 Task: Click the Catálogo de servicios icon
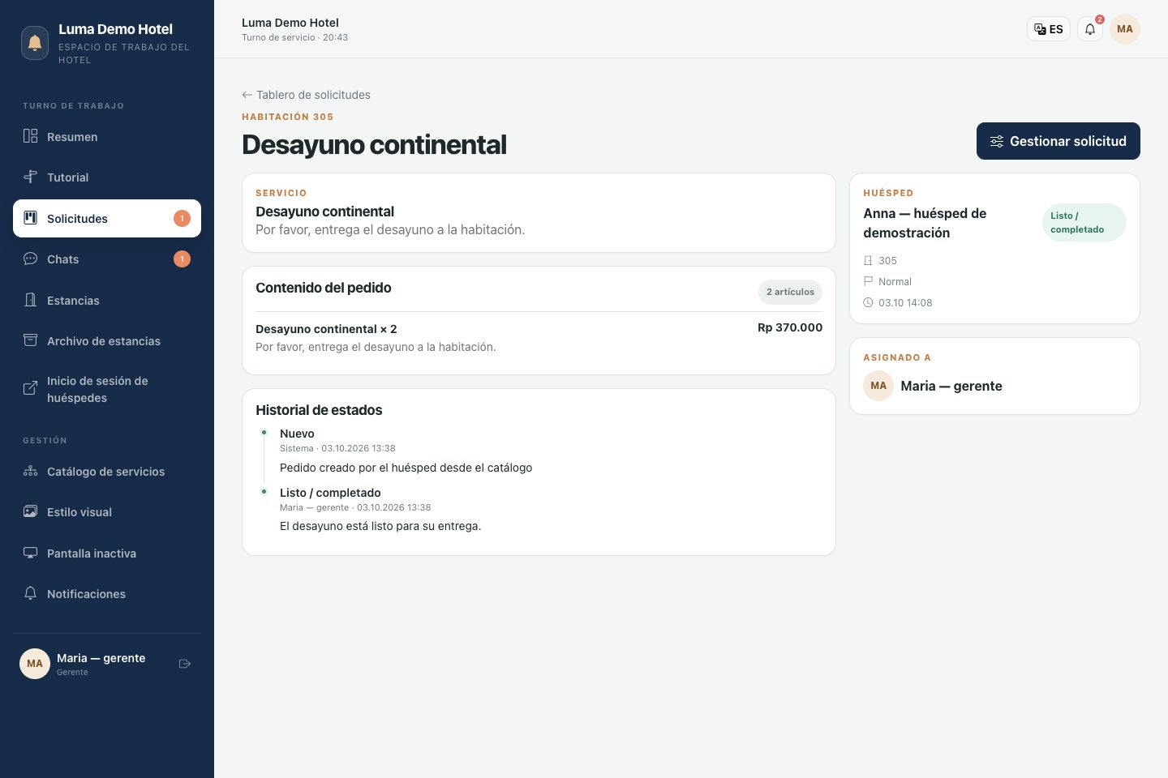(30, 471)
